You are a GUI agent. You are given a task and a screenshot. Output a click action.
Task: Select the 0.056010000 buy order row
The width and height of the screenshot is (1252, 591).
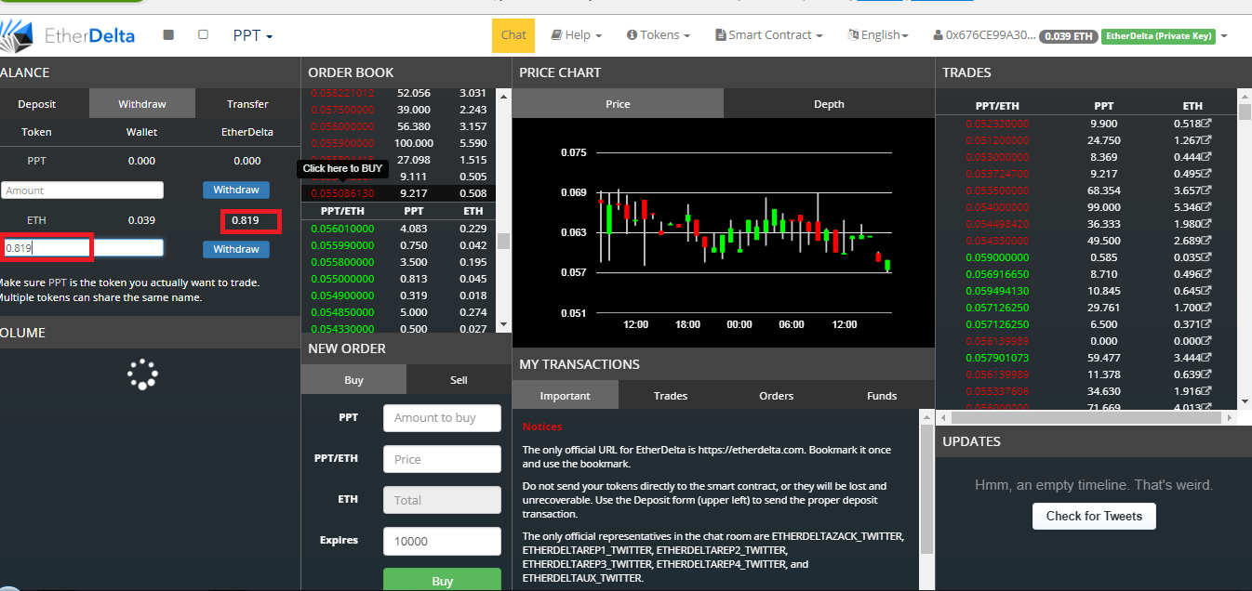(398, 229)
